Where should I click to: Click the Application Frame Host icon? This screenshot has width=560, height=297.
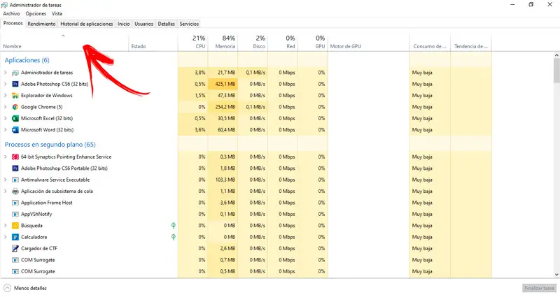pos(15,203)
